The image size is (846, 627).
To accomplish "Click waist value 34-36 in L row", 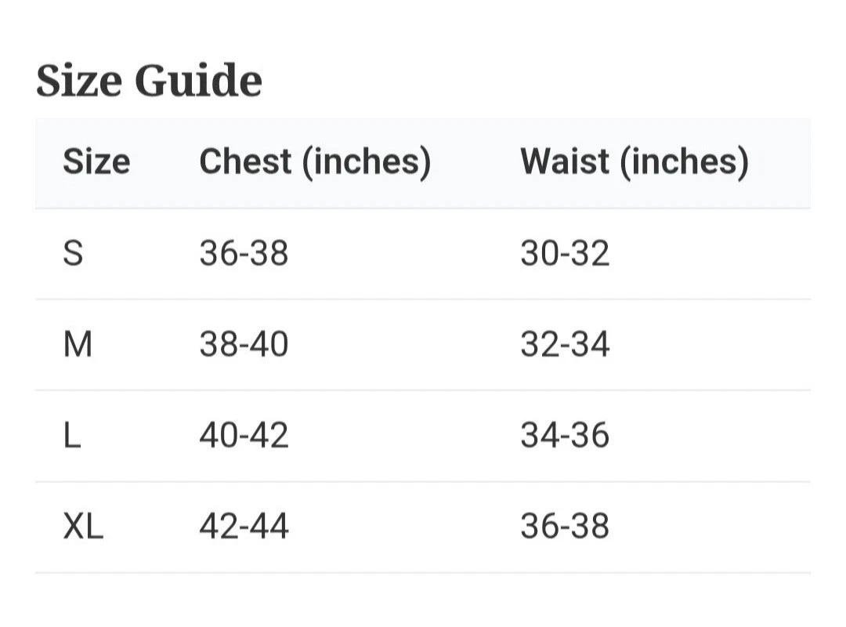I will click(x=565, y=435).
